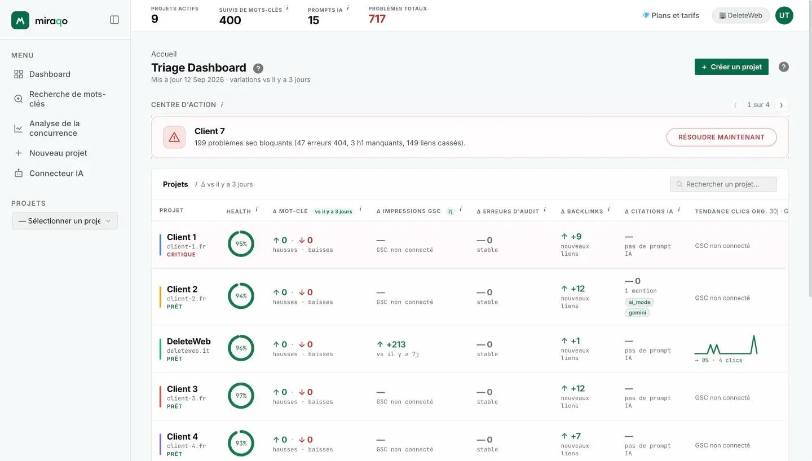Click the red warning icon for Client 7
Viewport: 812px width, 461px height.
(174, 137)
